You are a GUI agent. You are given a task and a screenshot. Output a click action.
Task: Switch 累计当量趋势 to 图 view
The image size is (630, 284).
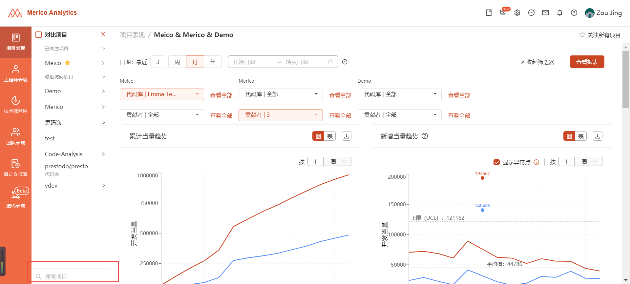[318, 136]
